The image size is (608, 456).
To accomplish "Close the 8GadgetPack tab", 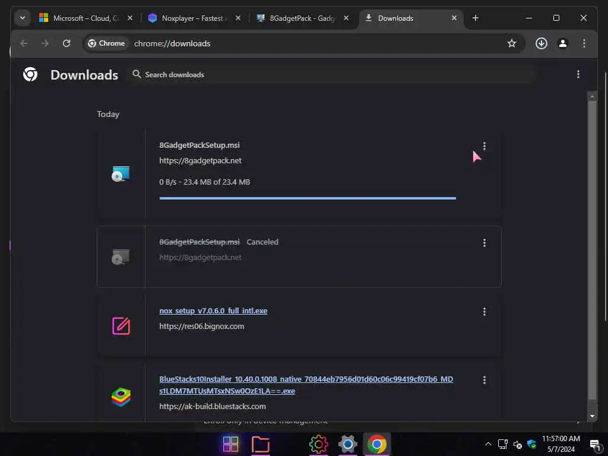I will [346, 18].
